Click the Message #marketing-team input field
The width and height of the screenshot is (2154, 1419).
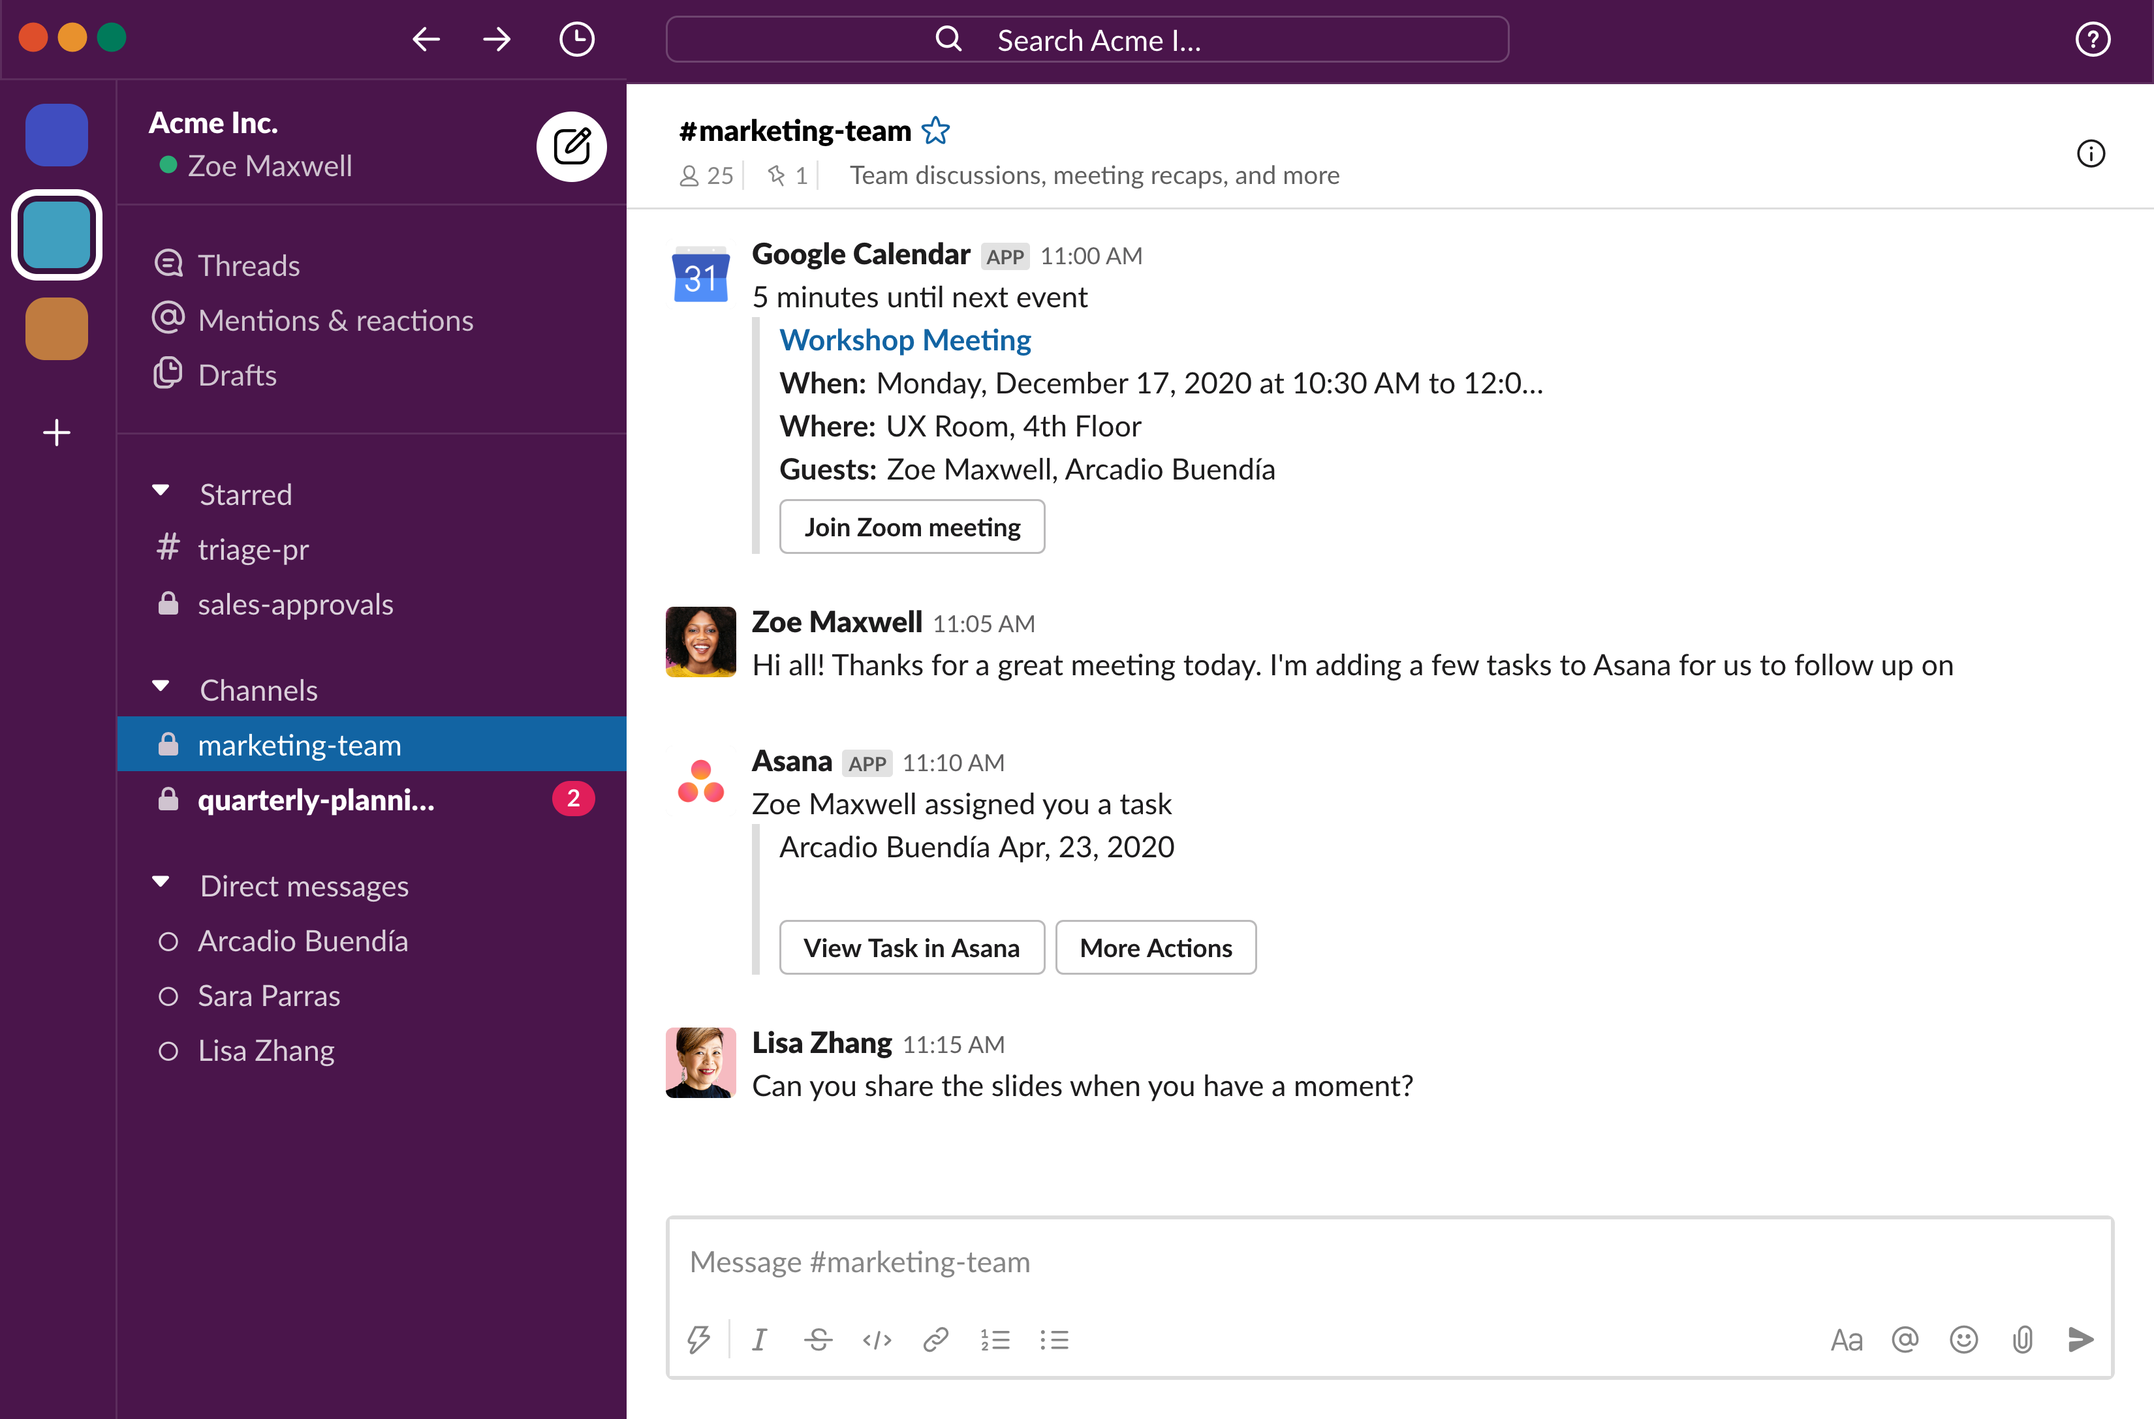coord(1390,1262)
